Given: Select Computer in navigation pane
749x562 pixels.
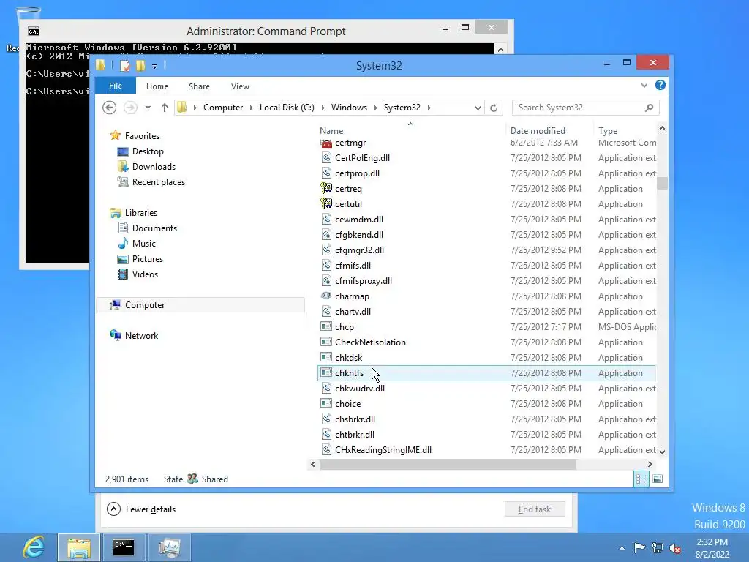Looking at the screenshot, I should click(x=200, y=305).
